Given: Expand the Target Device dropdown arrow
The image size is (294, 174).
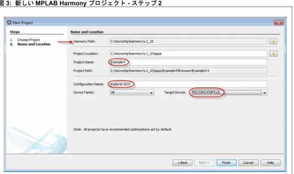Looking at the screenshot, I should coord(264,93).
